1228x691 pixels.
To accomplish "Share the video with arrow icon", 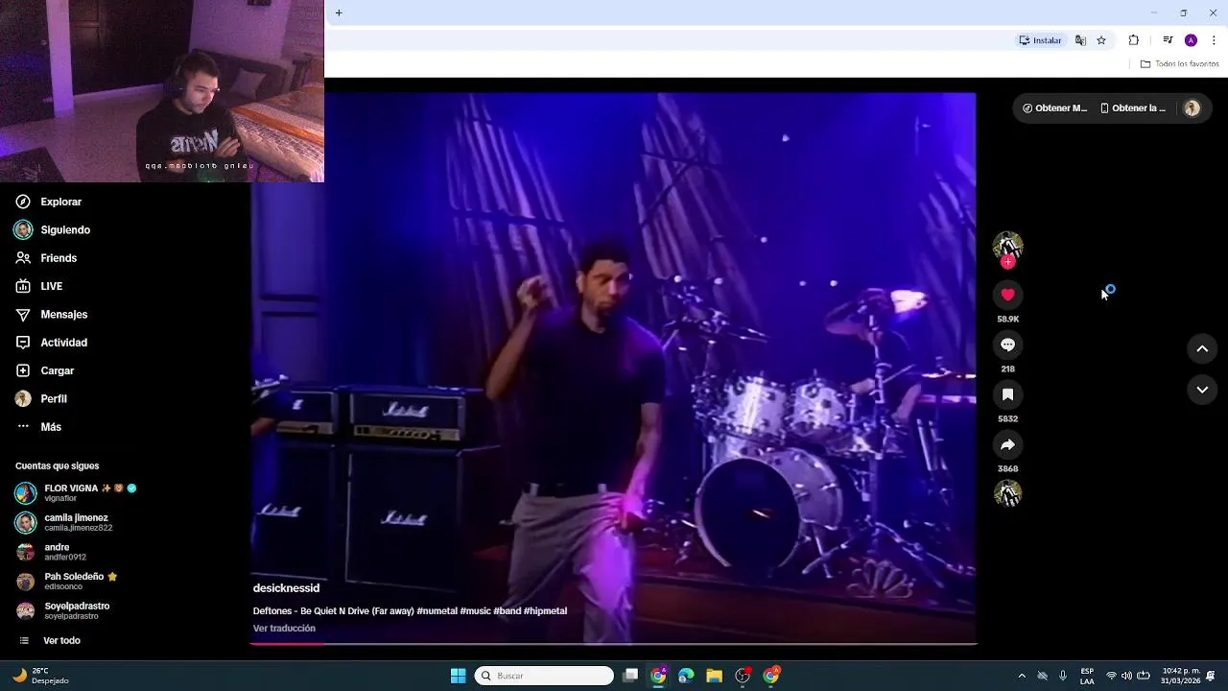I will click(1007, 444).
